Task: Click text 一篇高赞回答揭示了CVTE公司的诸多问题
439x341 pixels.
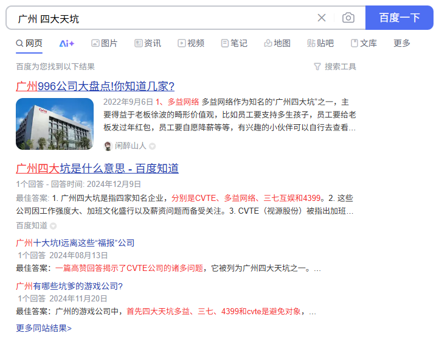Action: tap(129, 268)
